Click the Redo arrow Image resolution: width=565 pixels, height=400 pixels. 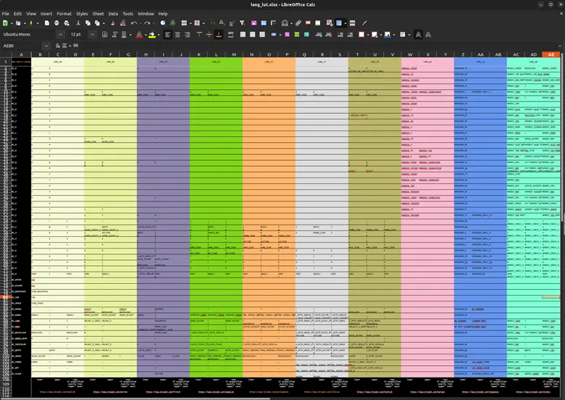point(146,23)
